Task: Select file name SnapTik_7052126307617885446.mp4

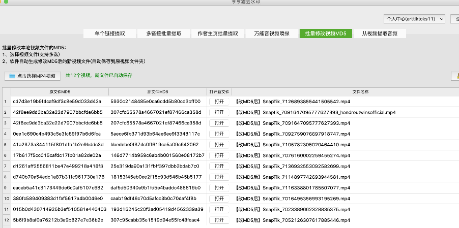Action: coord(306,220)
